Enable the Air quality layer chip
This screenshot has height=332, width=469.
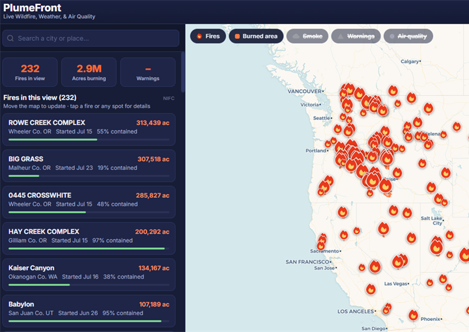[408, 36]
